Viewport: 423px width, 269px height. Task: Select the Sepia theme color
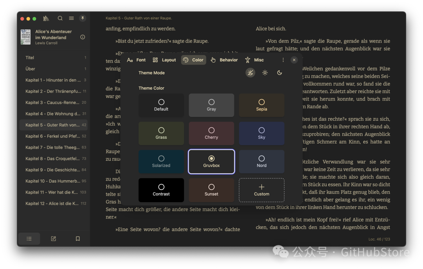[x=262, y=105]
